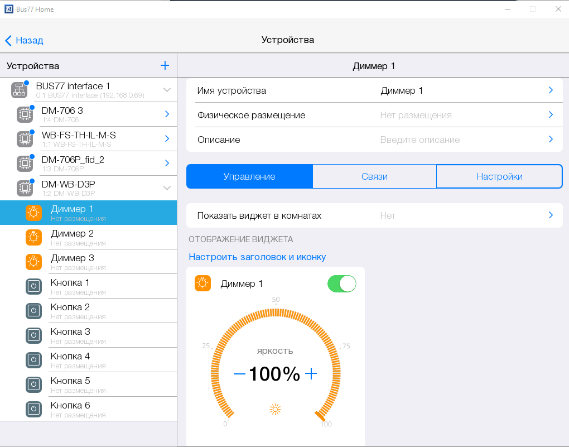
Task: Click the power icon next to Кнопка 1
Action: [x=34, y=286]
